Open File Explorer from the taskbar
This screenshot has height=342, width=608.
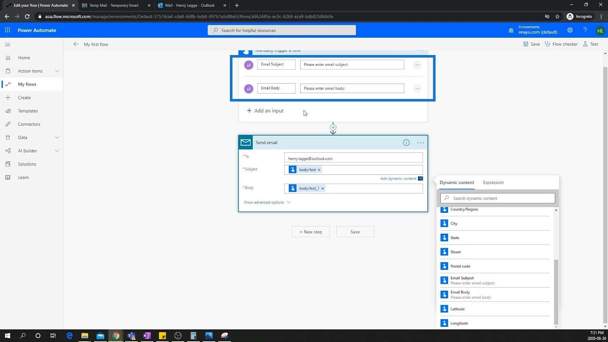(85, 336)
